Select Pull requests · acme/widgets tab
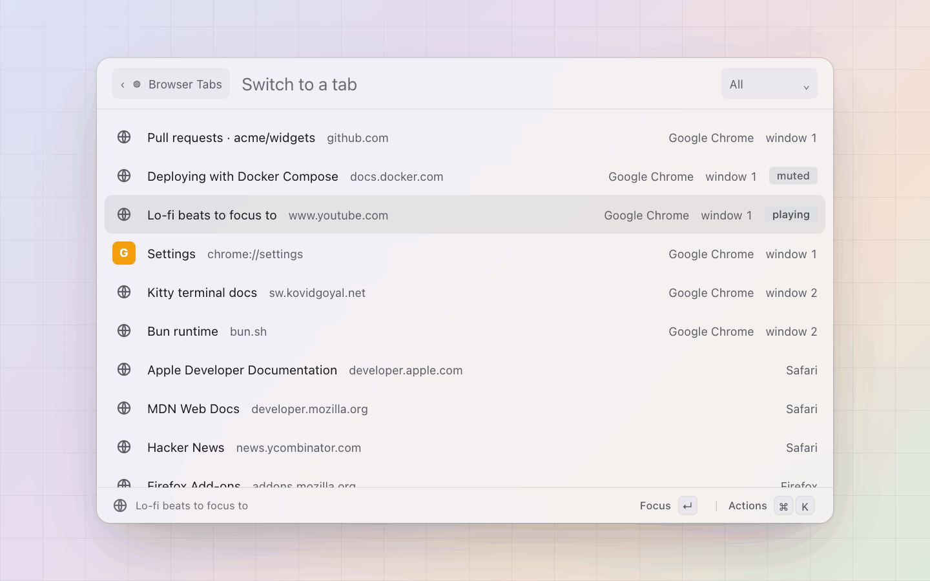Viewport: 930px width, 581px height. (465, 137)
